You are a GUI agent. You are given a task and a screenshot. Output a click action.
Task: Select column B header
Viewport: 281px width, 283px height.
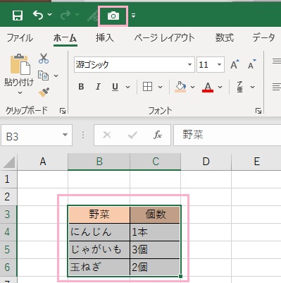click(99, 162)
